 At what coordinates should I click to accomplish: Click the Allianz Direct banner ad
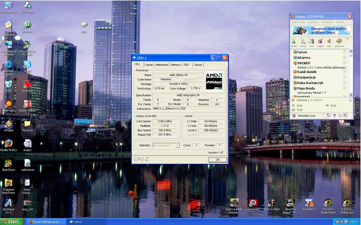[x=321, y=31]
